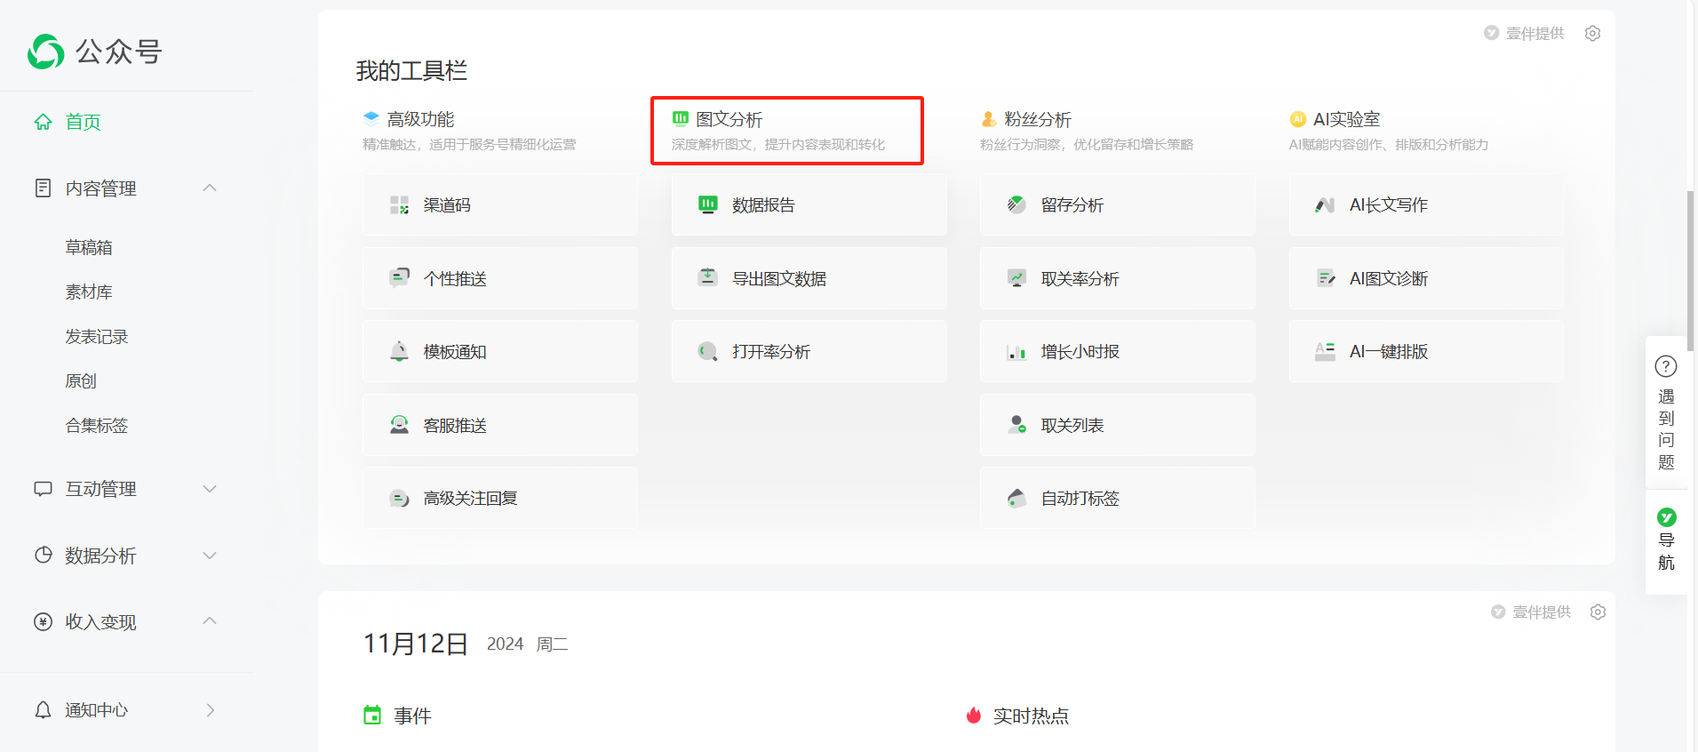
Task: Click the 通知中心 bell icon
Action: pyautogui.click(x=43, y=709)
